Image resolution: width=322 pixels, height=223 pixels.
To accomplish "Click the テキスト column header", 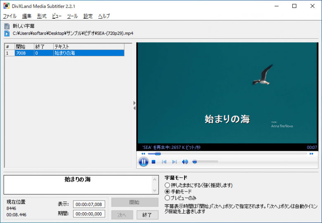I will (x=89, y=47).
